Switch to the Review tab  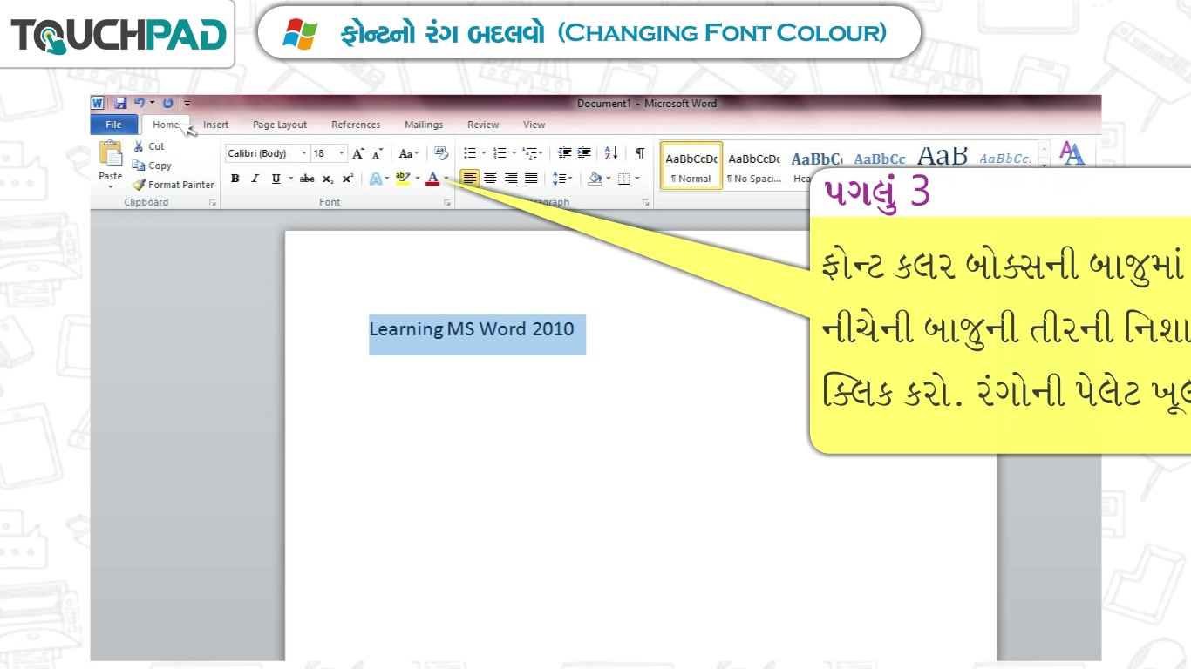coord(483,125)
